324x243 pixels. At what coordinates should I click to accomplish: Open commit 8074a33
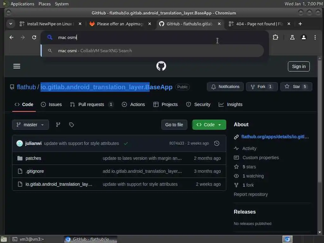click(x=177, y=143)
